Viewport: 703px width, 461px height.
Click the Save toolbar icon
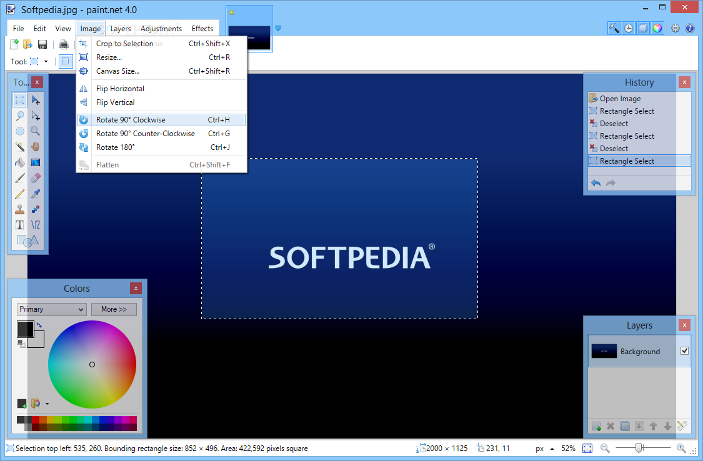(42, 44)
